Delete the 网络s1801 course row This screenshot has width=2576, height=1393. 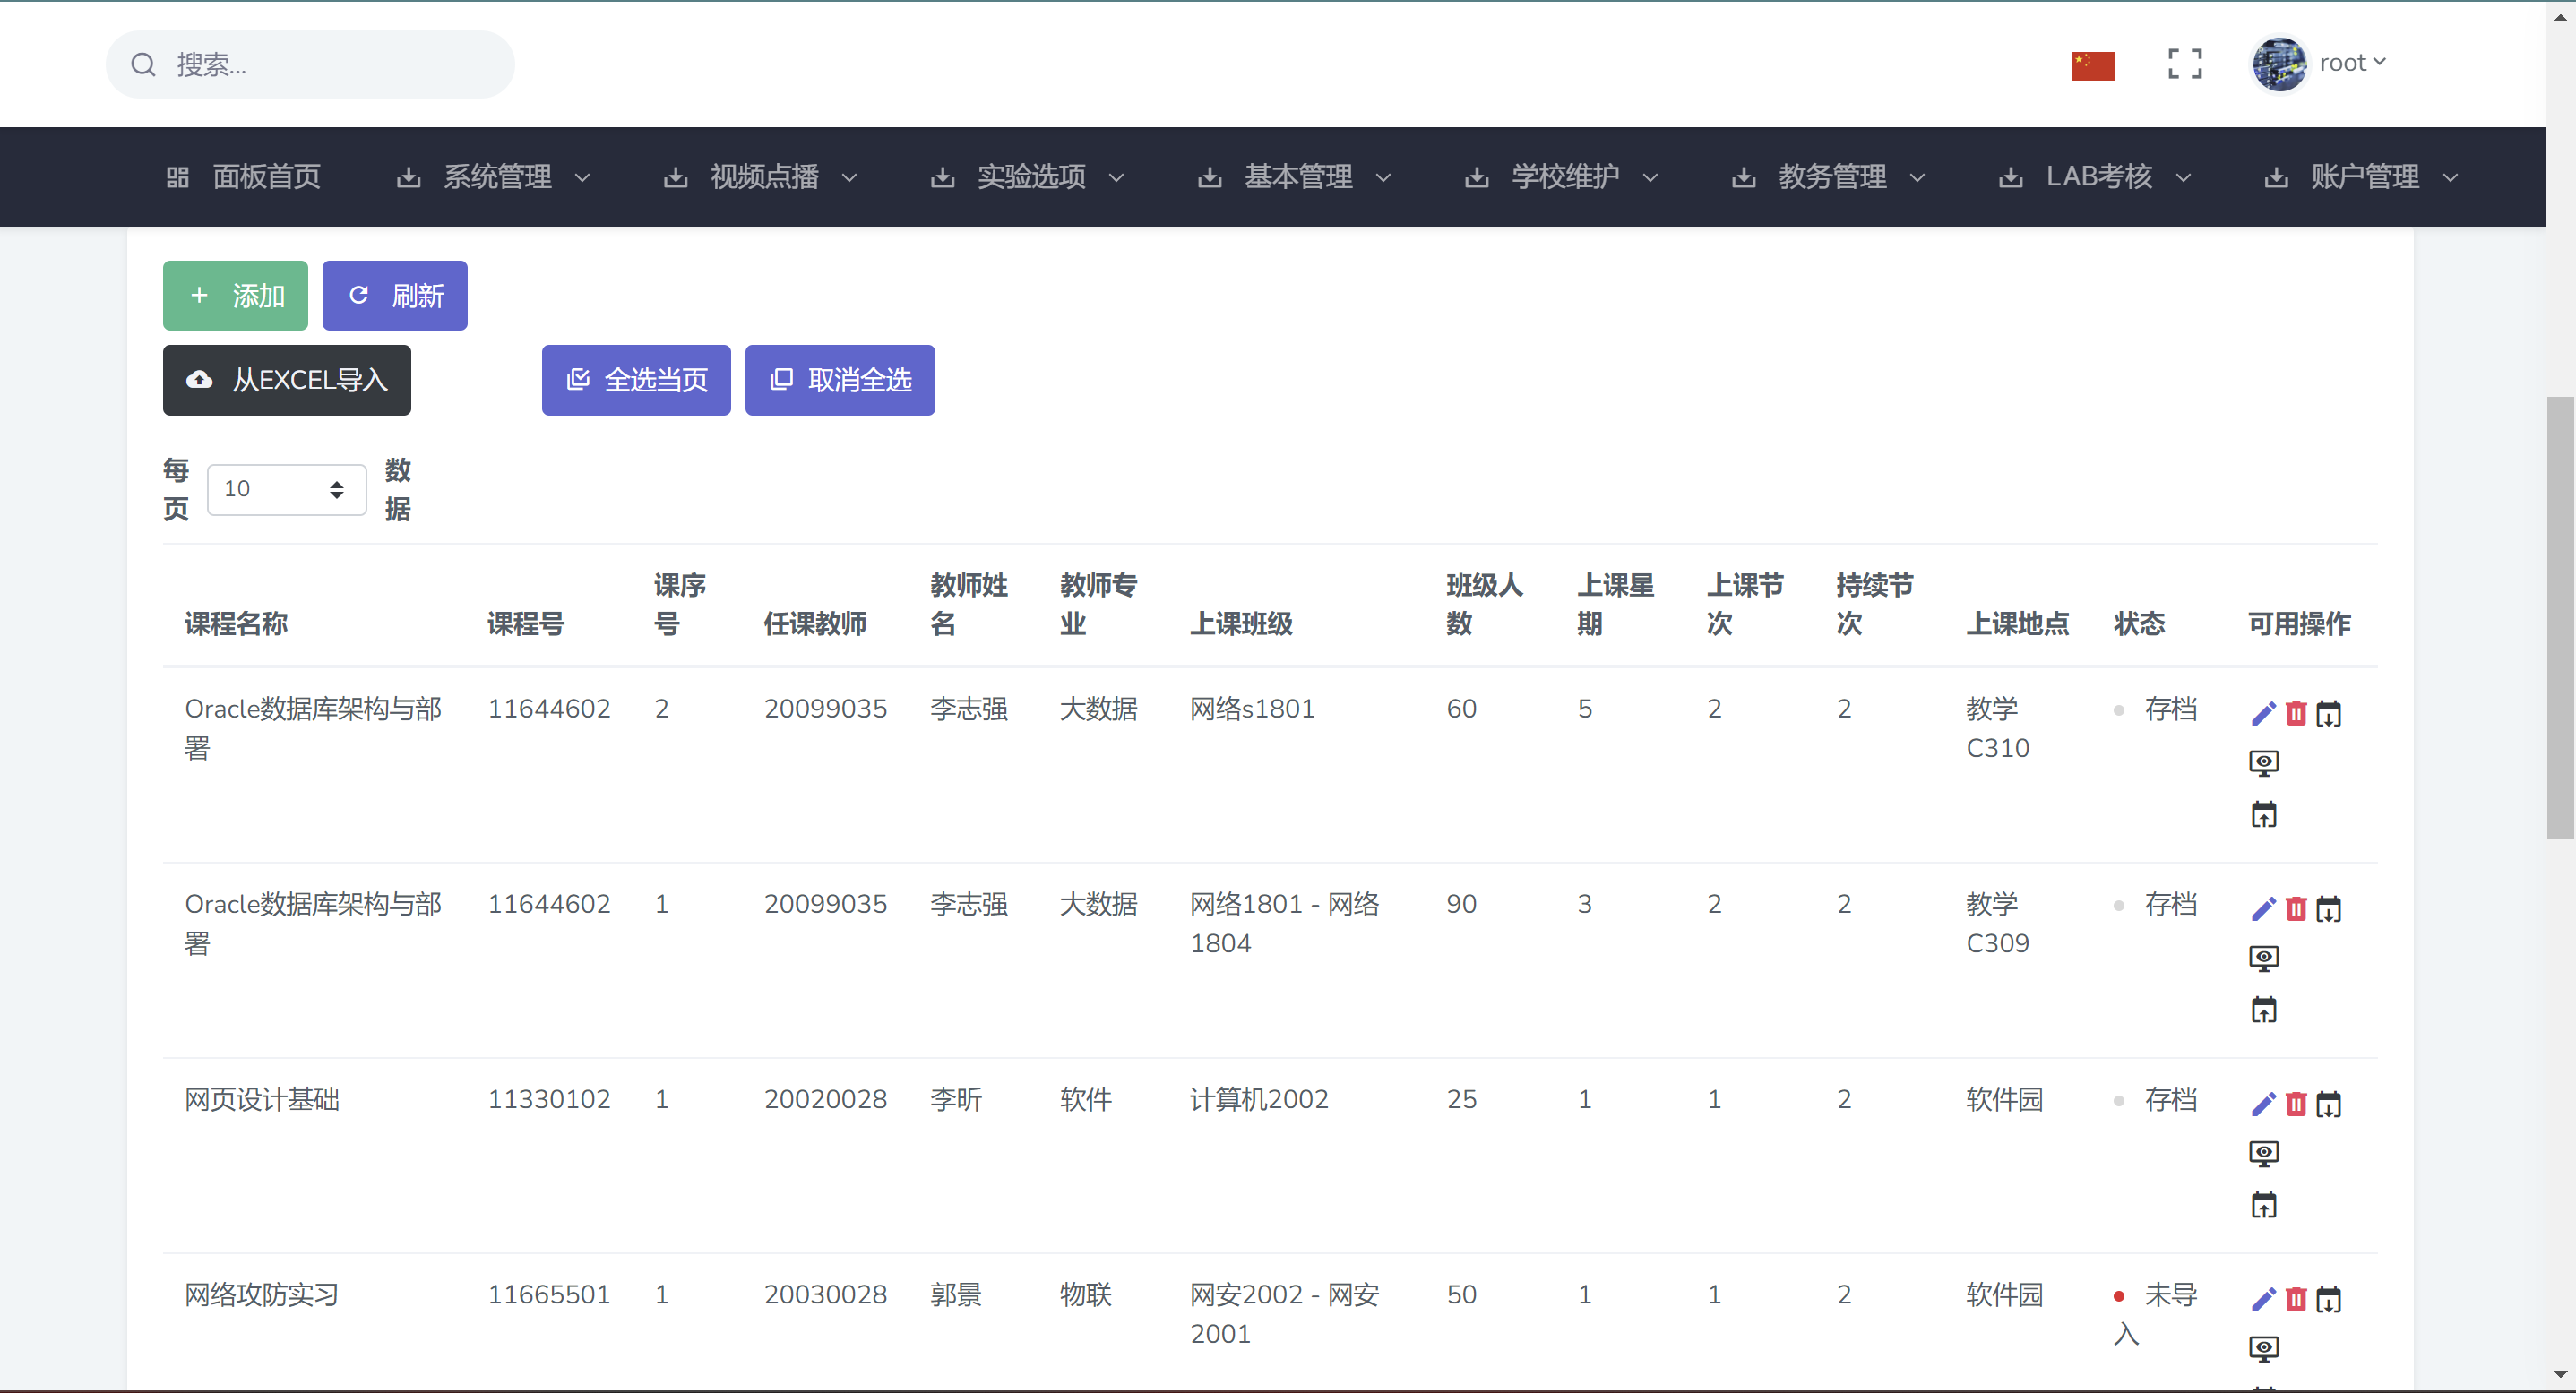(x=2297, y=714)
